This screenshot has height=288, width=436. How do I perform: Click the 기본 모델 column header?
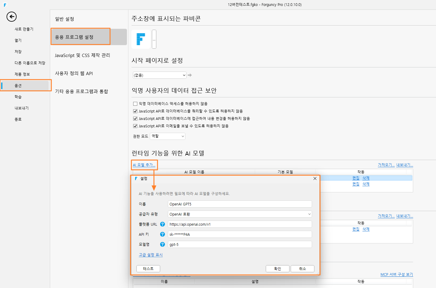pyautogui.click(x=285, y=172)
